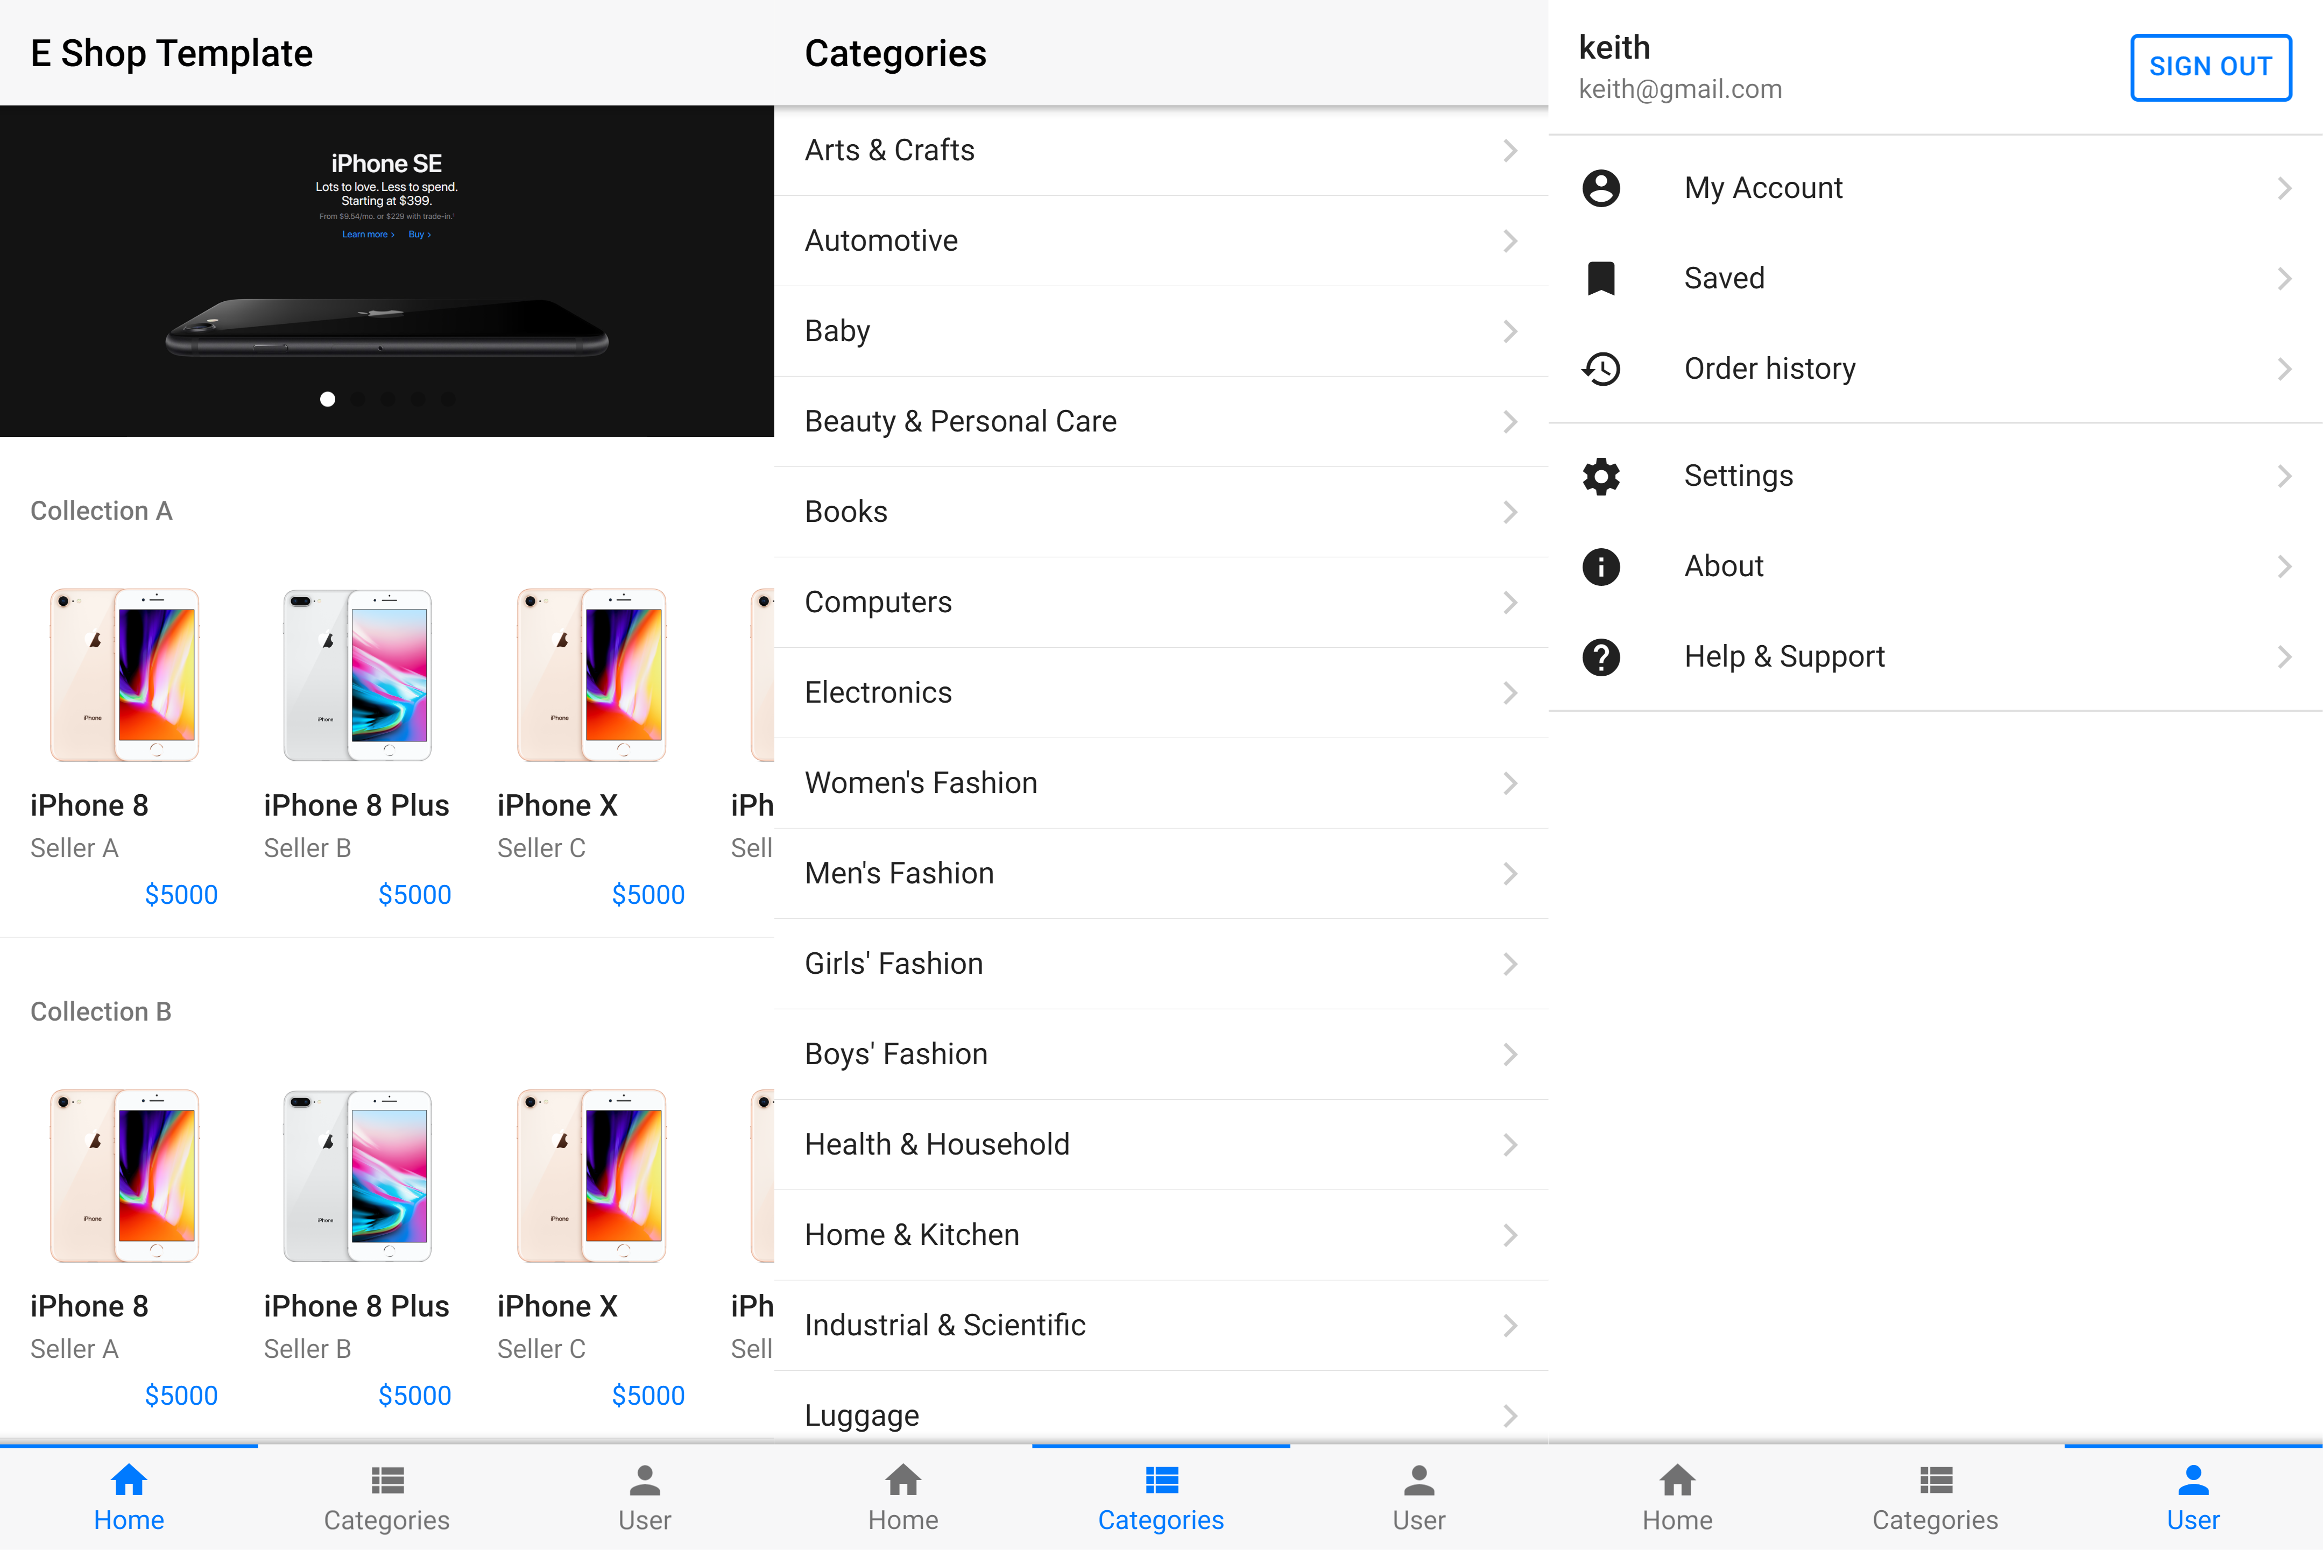Select Home tab in Categories screen
Screen dimensions: 2323x1550
pos(902,1498)
